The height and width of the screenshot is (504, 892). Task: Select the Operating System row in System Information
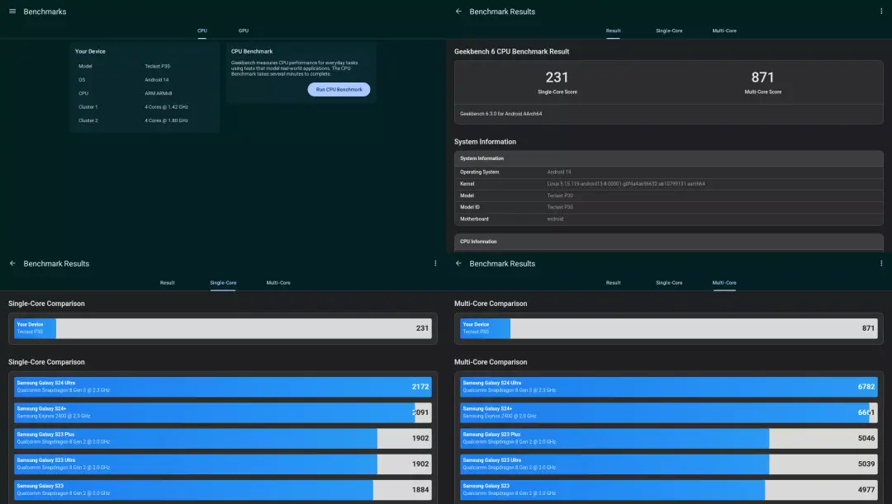click(x=668, y=172)
